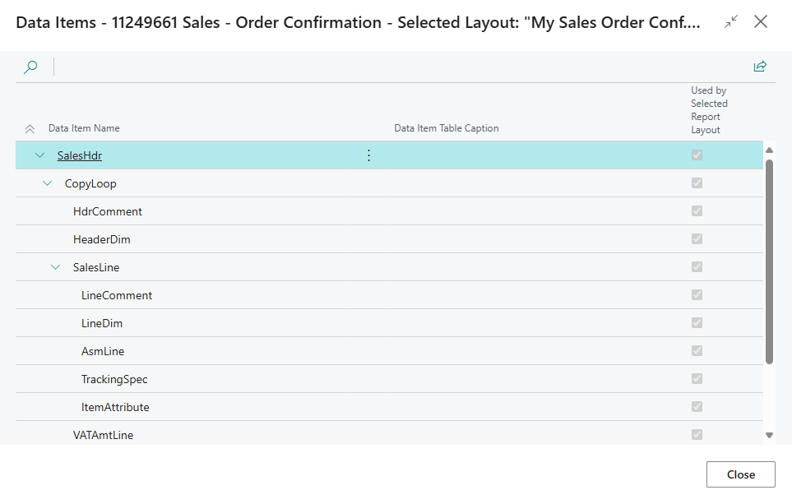Viewport: 792px width, 504px height.
Task: Click the vertical scrollbar thumb
Action: click(x=769, y=261)
